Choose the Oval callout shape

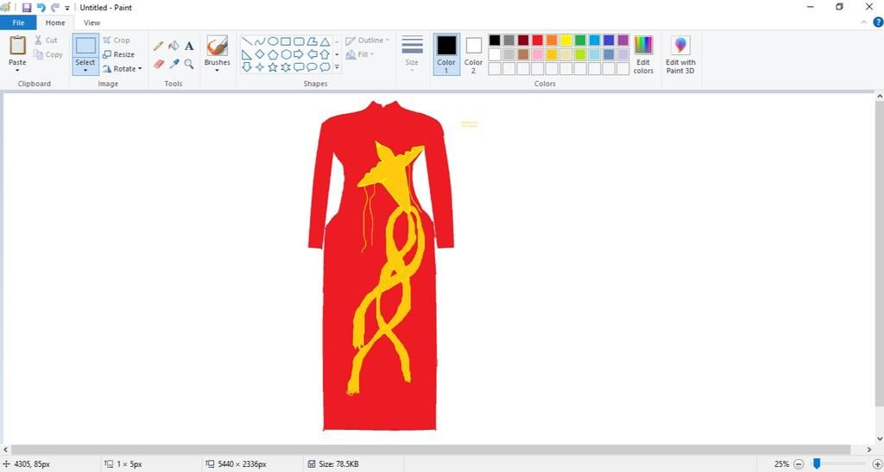[x=312, y=67]
